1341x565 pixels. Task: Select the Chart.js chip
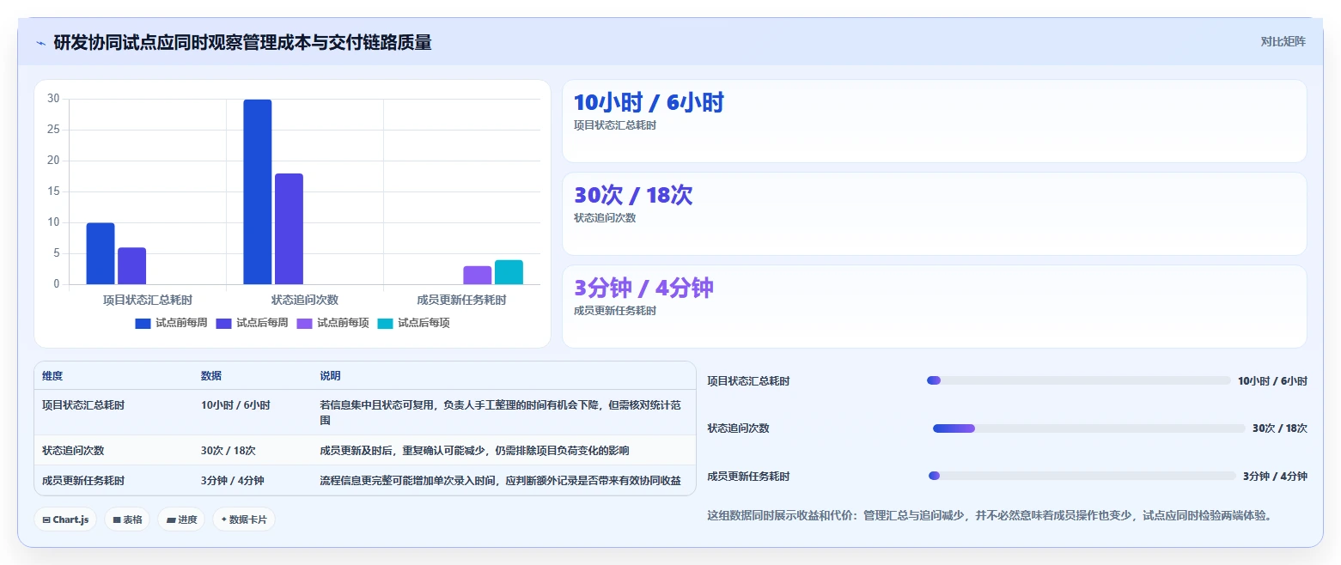[x=65, y=519]
